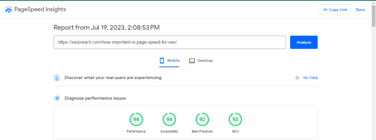This screenshot has width=376, height=140.
Task: Switch to the Mobile tab
Action: (169, 60)
